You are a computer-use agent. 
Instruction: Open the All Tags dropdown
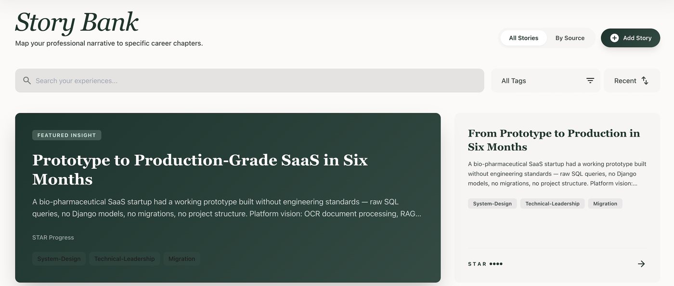545,81
